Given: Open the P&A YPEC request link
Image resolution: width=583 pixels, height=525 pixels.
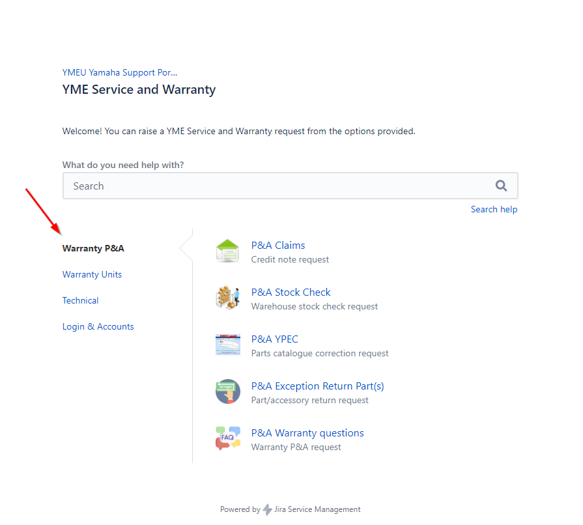Looking at the screenshot, I should (274, 339).
